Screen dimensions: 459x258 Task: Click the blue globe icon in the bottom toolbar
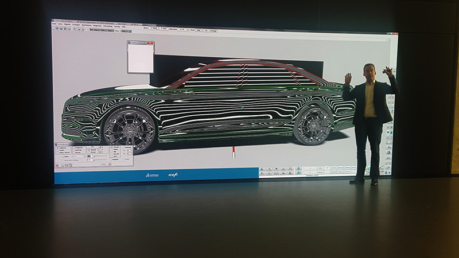pos(298,170)
